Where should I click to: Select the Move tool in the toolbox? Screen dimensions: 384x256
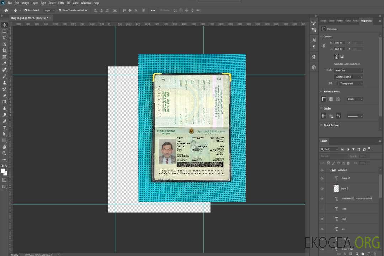pyautogui.click(x=4, y=25)
